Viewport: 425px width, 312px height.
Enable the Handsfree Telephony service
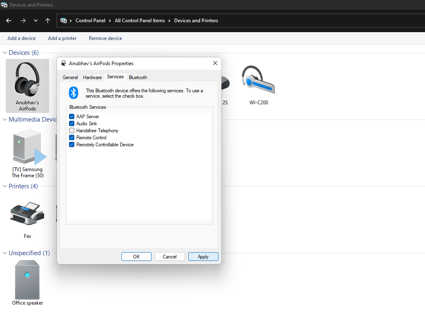[x=71, y=131]
